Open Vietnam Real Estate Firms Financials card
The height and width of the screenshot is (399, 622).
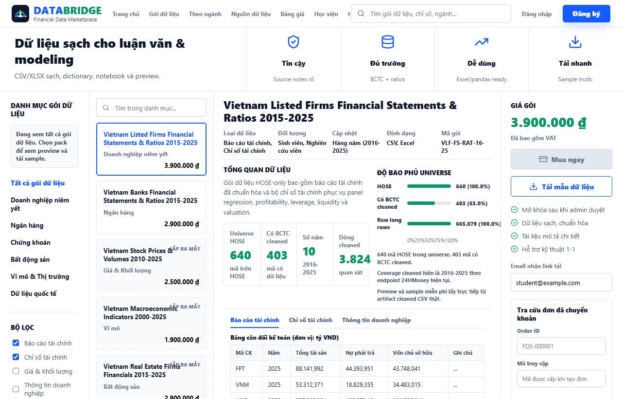point(151,377)
